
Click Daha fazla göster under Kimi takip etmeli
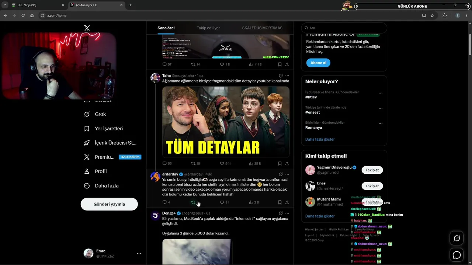320,216
